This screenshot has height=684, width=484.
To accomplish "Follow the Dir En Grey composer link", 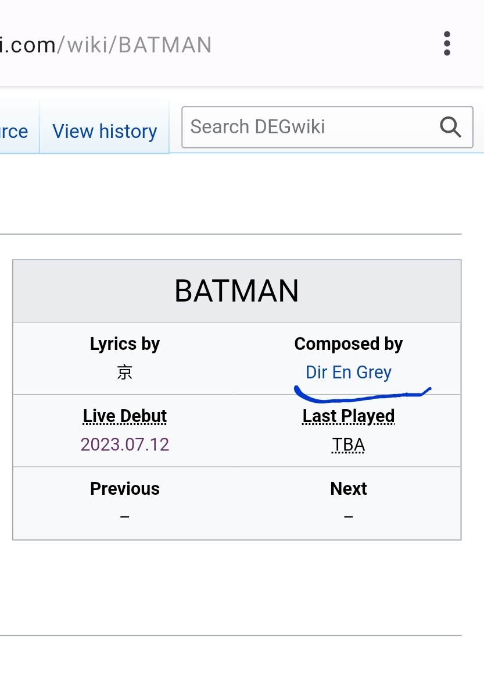I will click(348, 372).
